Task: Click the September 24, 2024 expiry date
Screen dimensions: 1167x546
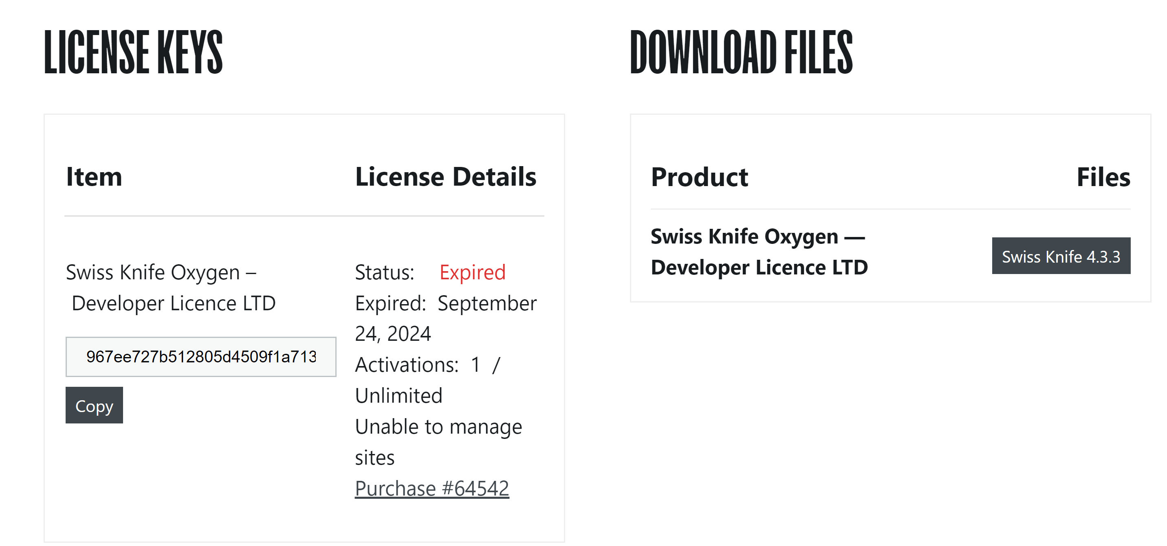Action: [x=446, y=318]
